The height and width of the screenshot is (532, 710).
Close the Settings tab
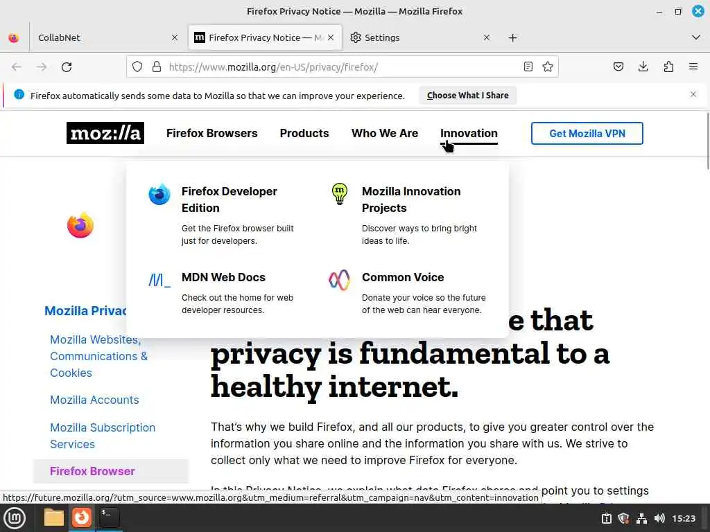coord(487,37)
